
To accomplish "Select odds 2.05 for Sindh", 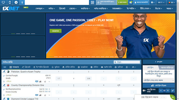I will click(x=88, y=79).
